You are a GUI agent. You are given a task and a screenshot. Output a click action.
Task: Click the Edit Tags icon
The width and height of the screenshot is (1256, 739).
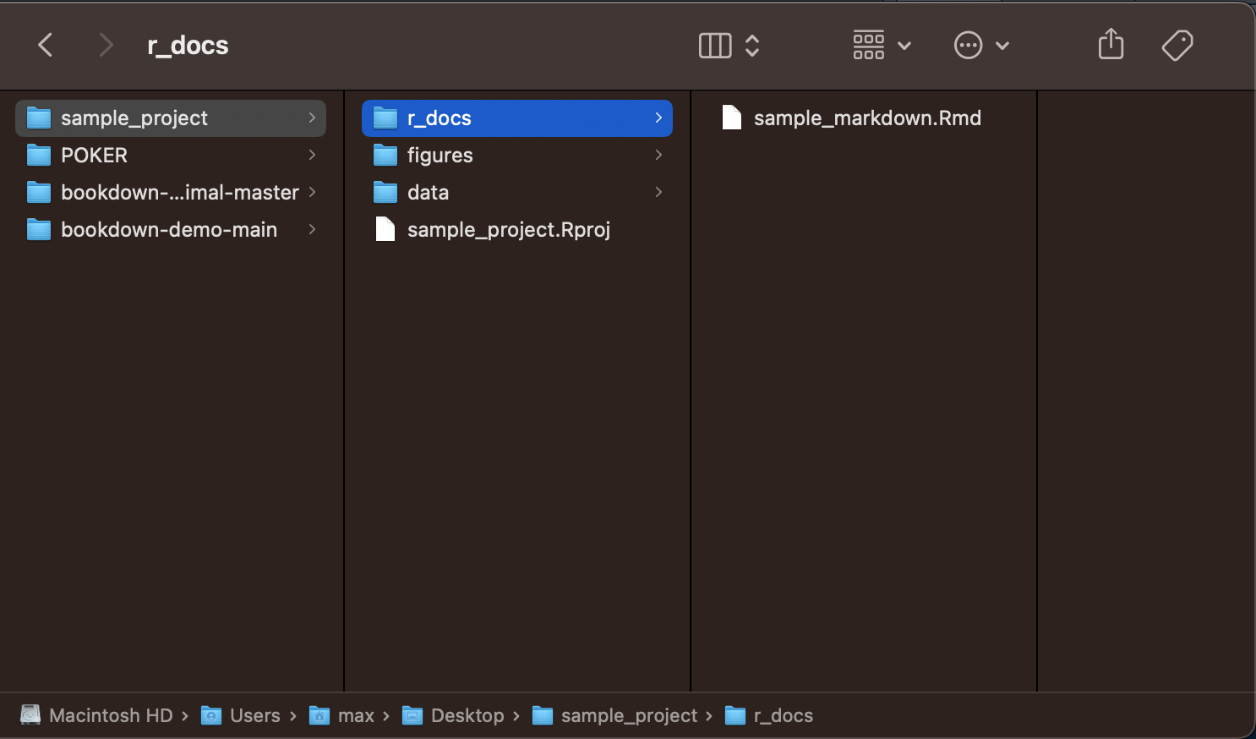tap(1177, 45)
